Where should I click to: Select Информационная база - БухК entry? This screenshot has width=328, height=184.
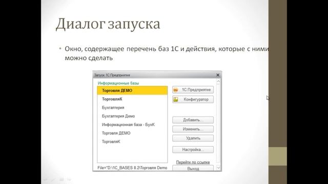click(132, 125)
